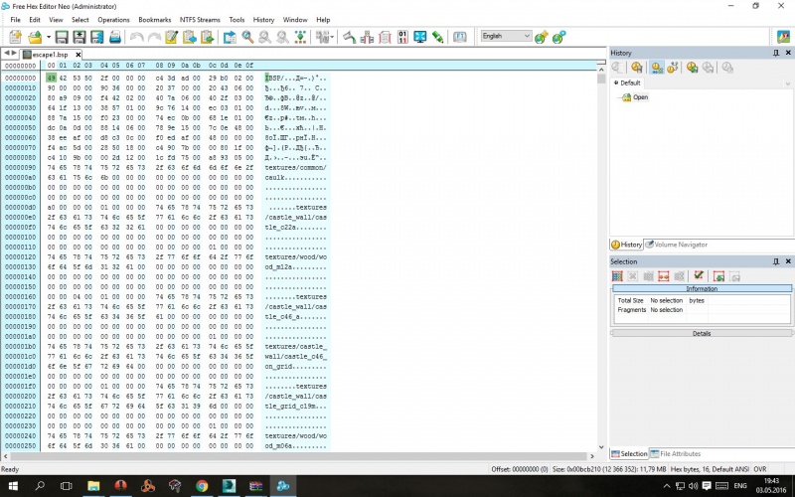Click the horizontal scrollbar right arrow
The image size is (795, 497).
click(x=591, y=456)
